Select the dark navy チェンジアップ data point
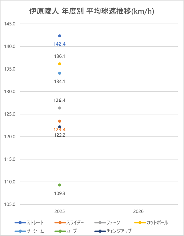 60,127
